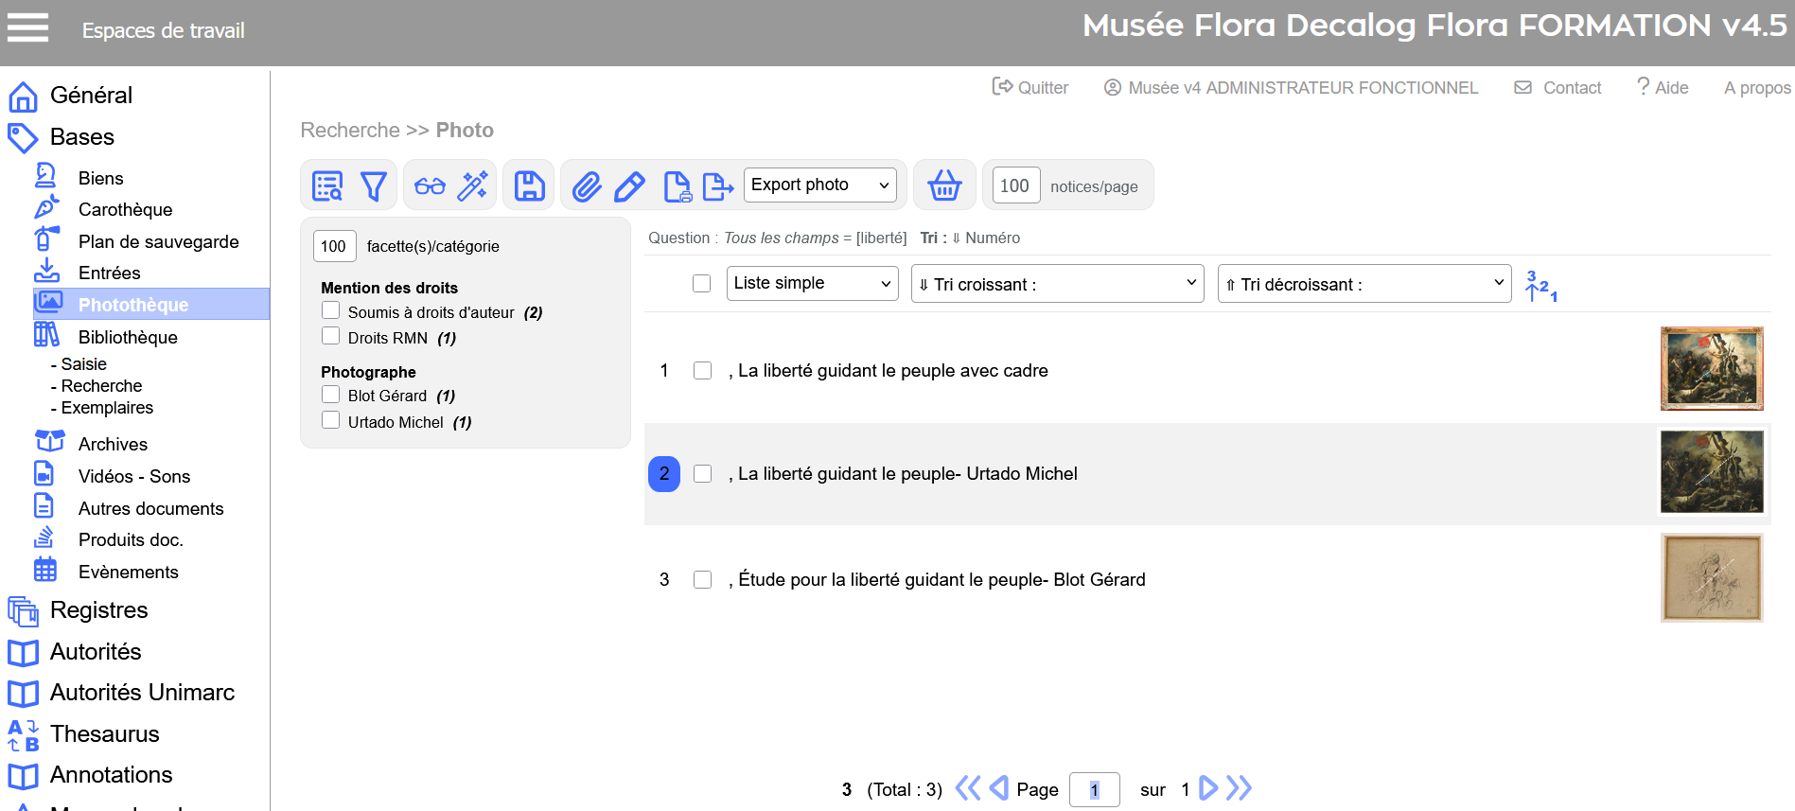Tick the Blot Gérard photographer checkbox

pyautogui.click(x=331, y=395)
